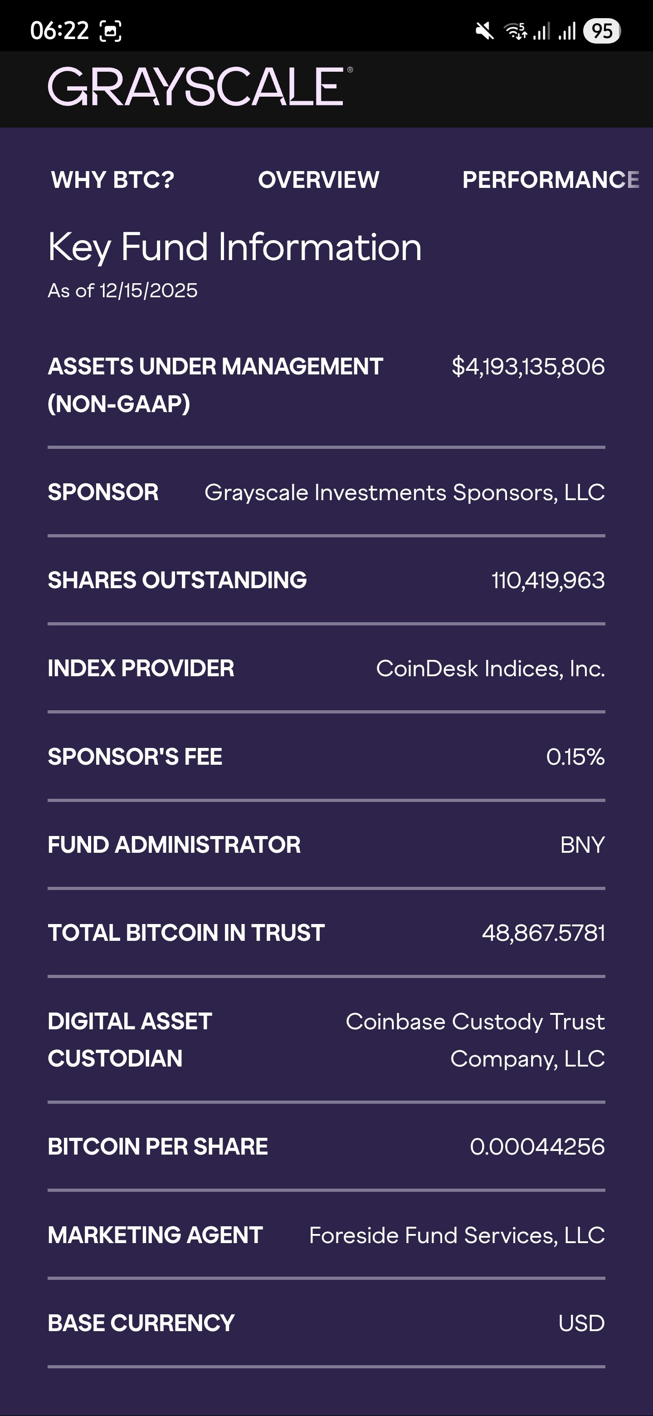Go to the PERFORMANCE tab
653x1416 pixels.
tap(551, 180)
